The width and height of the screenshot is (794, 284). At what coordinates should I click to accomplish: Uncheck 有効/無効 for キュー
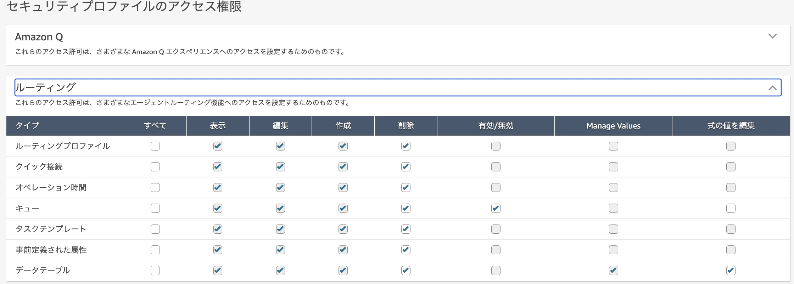[496, 208]
